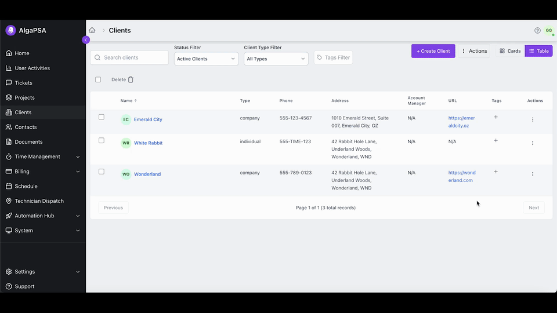Click the trash icon next to Delete
Image resolution: width=557 pixels, height=313 pixels.
pyautogui.click(x=131, y=79)
